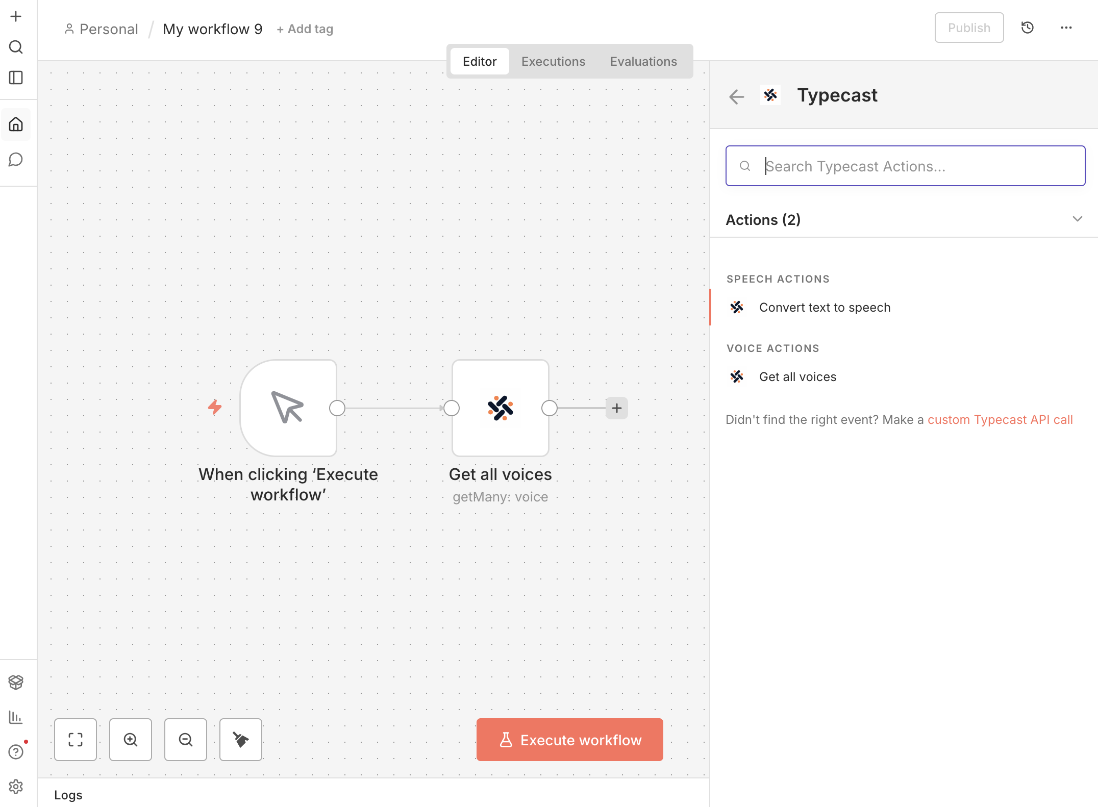
Task: Open the three-dot workflow options menu
Action: pos(1066,28)
